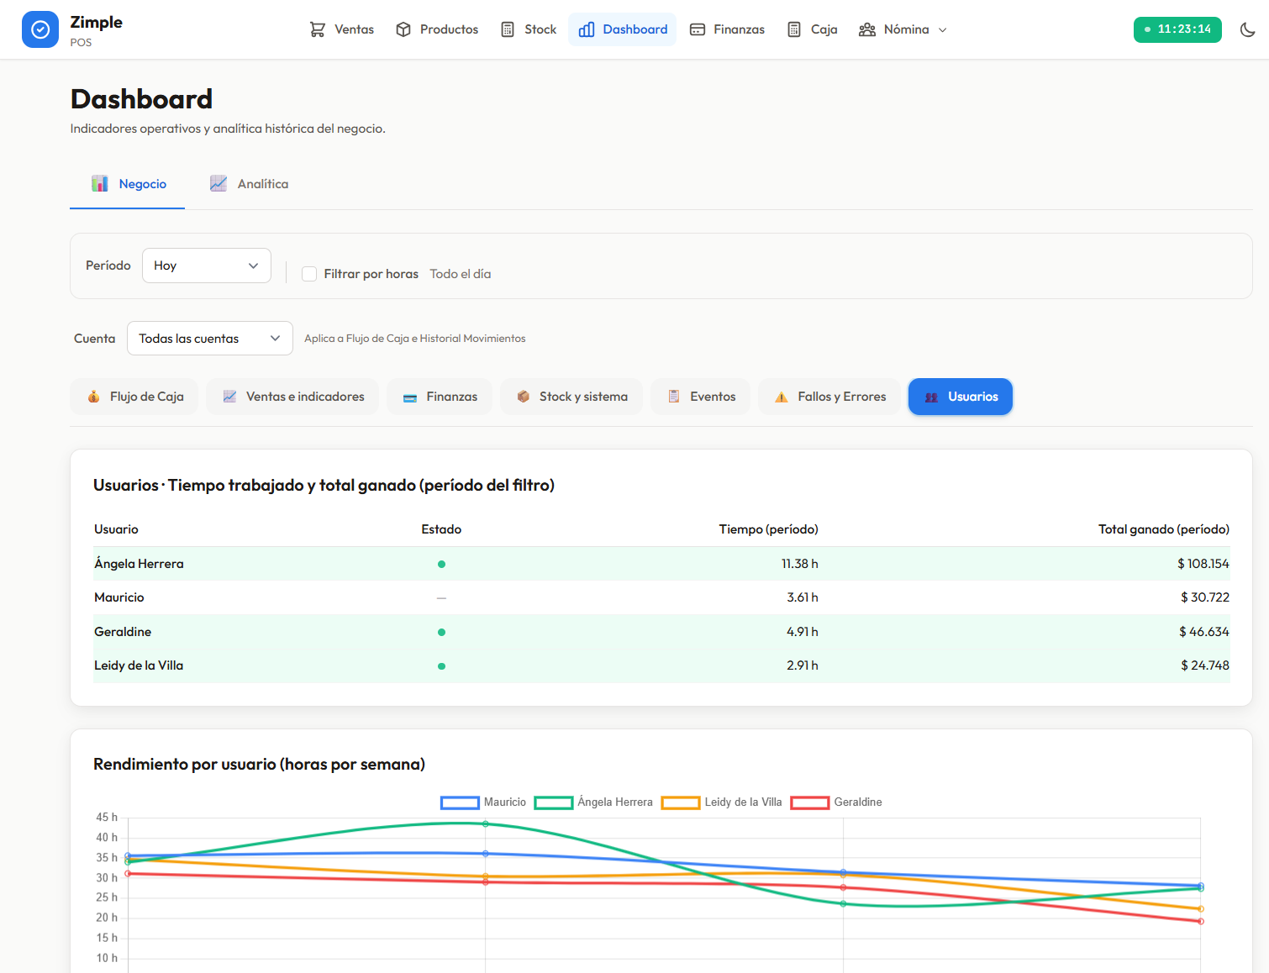Click the Geraldine user row name

point(123,632)
